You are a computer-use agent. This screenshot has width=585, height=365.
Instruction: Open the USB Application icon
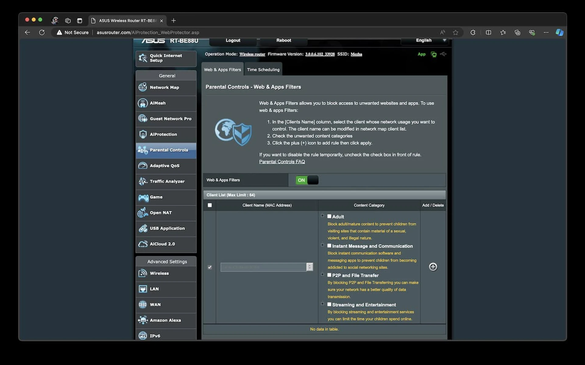[143, 228]
